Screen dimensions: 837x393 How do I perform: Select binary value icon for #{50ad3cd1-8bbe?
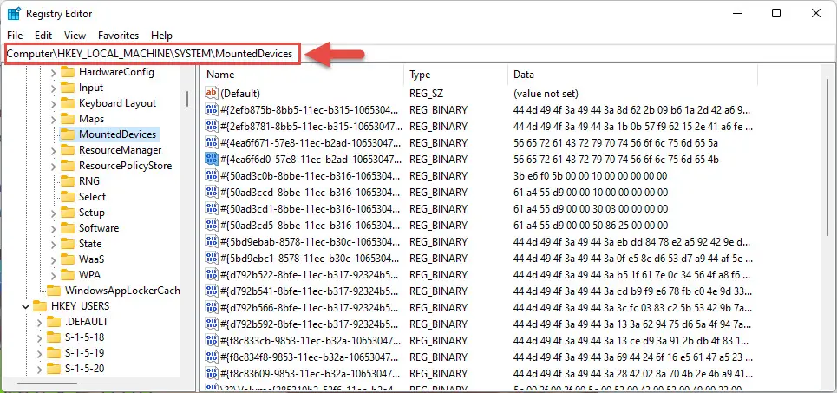tap(212, 209)
